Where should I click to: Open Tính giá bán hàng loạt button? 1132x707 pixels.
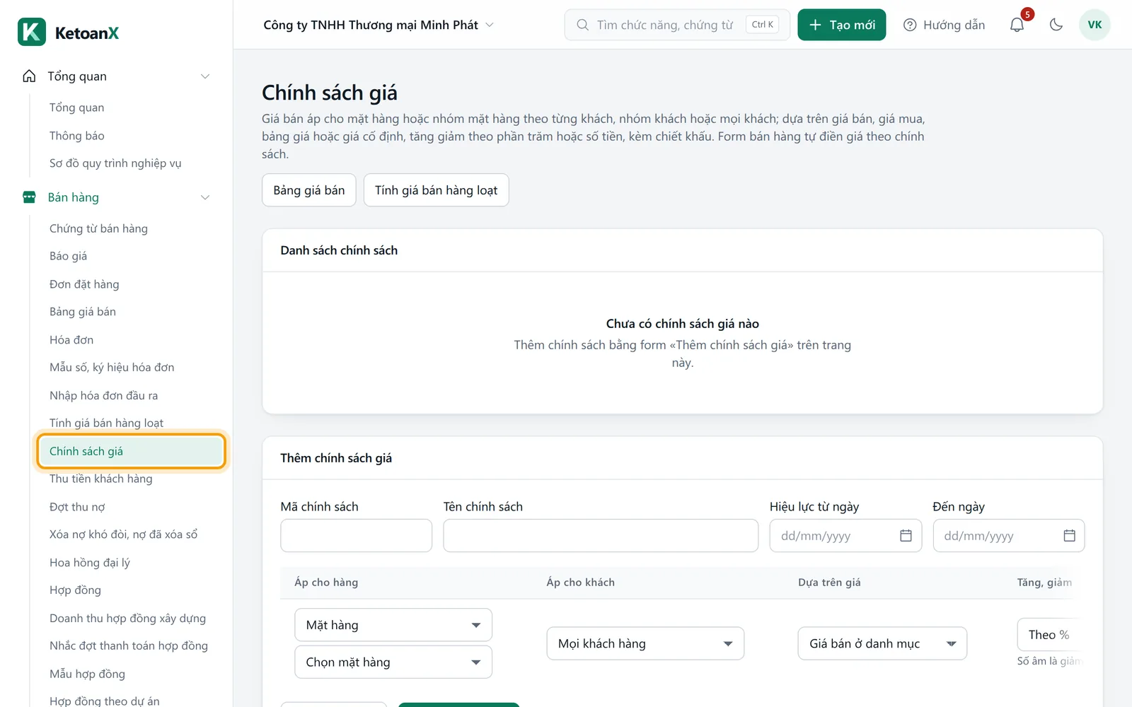click(x=437, y=190)
